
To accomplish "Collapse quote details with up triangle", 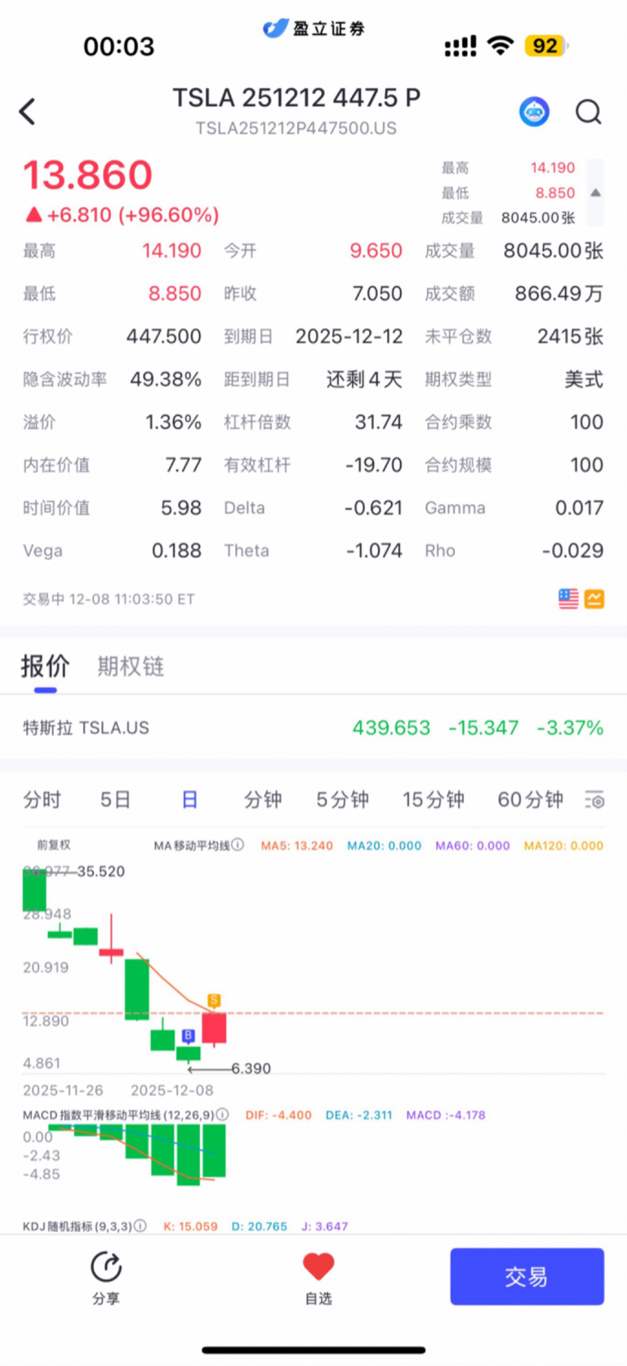I will pyautogui.click(x=596, y=193).
